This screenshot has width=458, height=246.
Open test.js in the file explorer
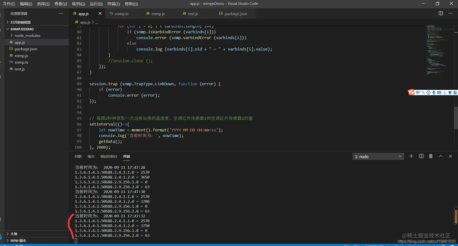(x=20, y=69)
